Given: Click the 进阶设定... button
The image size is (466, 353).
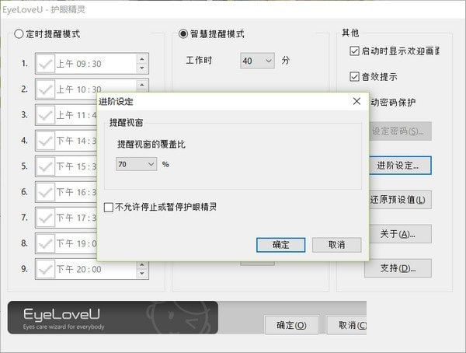Looking at the screenshot, I should point(400,165).
